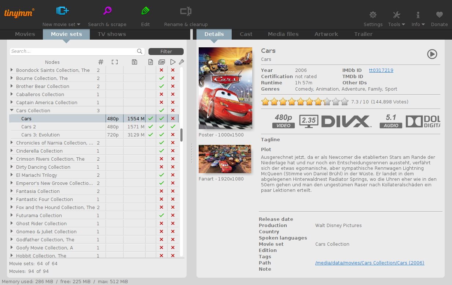The height and width of the screenshot is (285, 452).
Task: Open the Media files tab
Action: pyautogui.click(x=283, y=34)
